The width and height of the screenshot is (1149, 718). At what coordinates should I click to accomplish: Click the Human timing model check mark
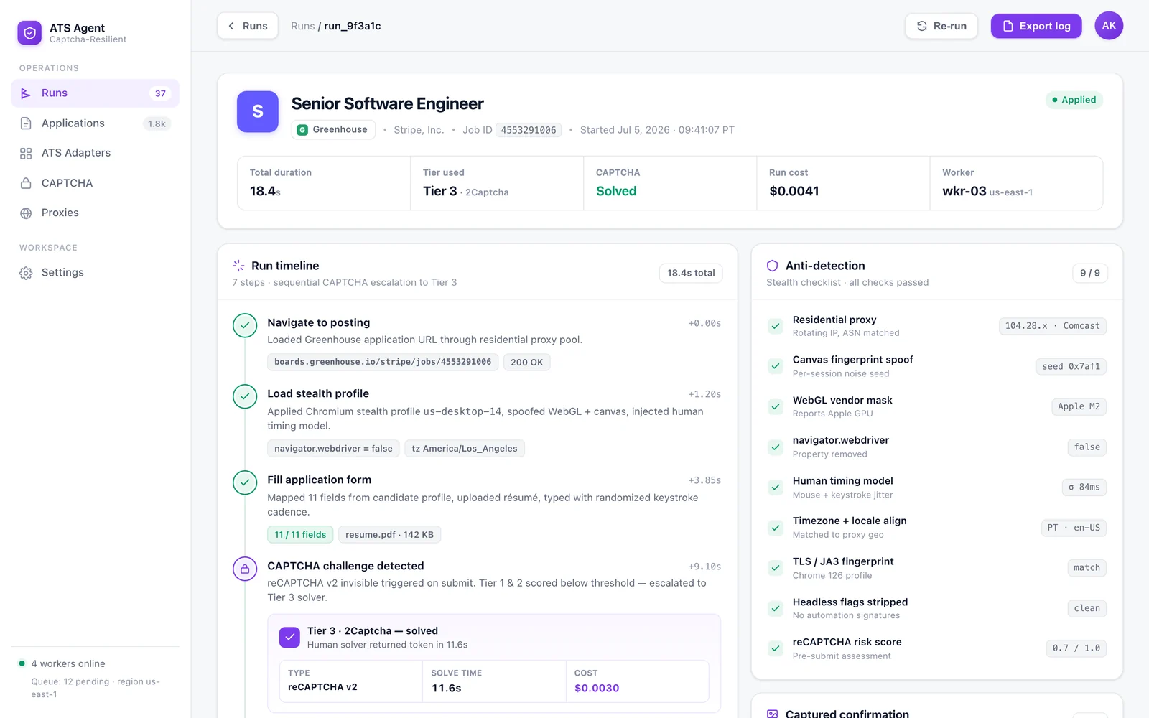(776, 488)
